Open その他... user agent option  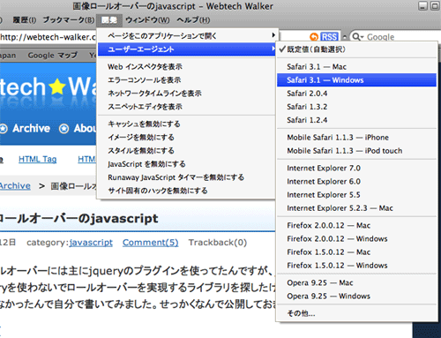pos(356,313)
